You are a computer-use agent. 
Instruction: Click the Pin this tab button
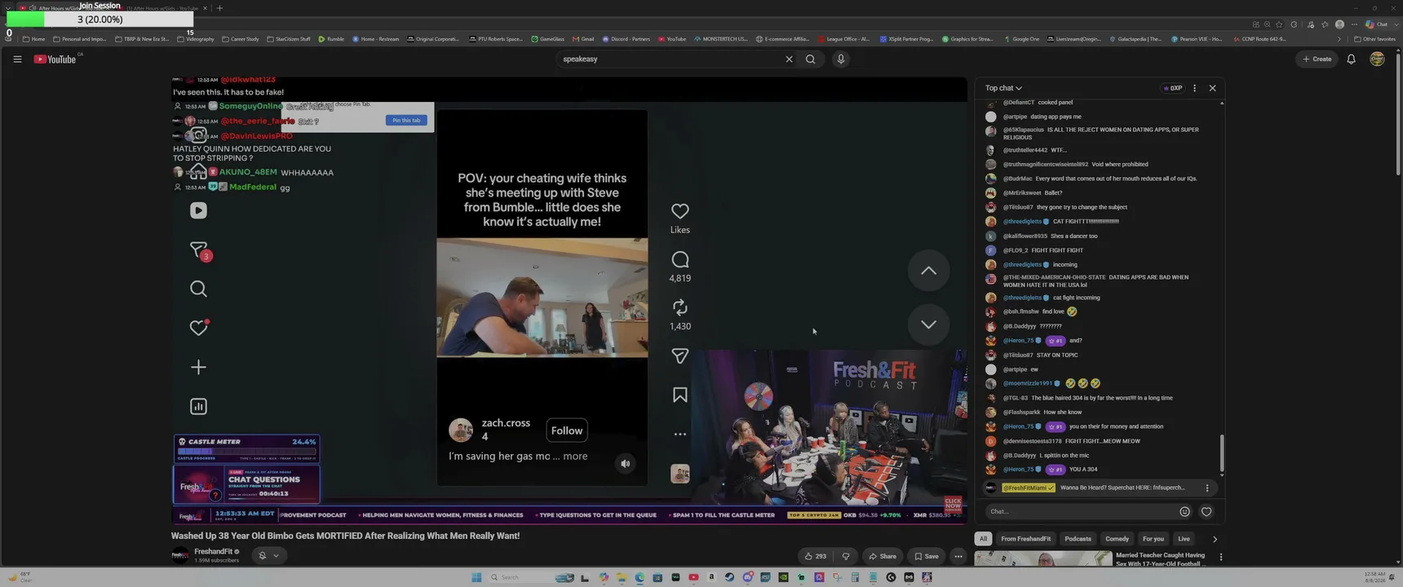406,120
